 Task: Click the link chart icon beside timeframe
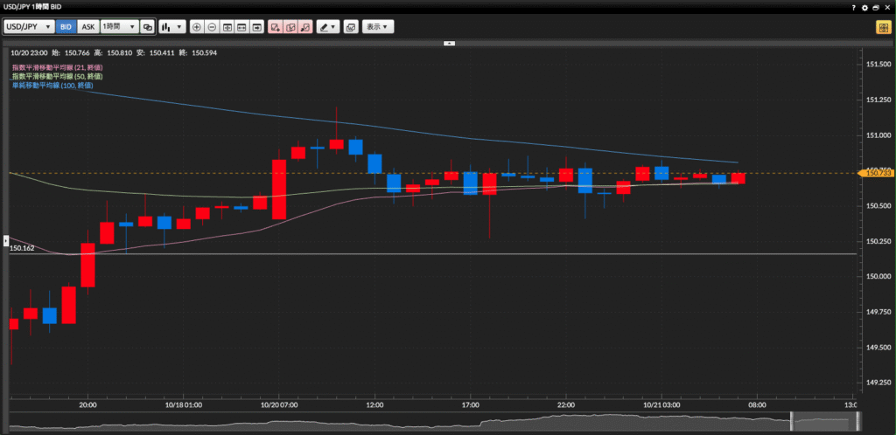point(147,27)
